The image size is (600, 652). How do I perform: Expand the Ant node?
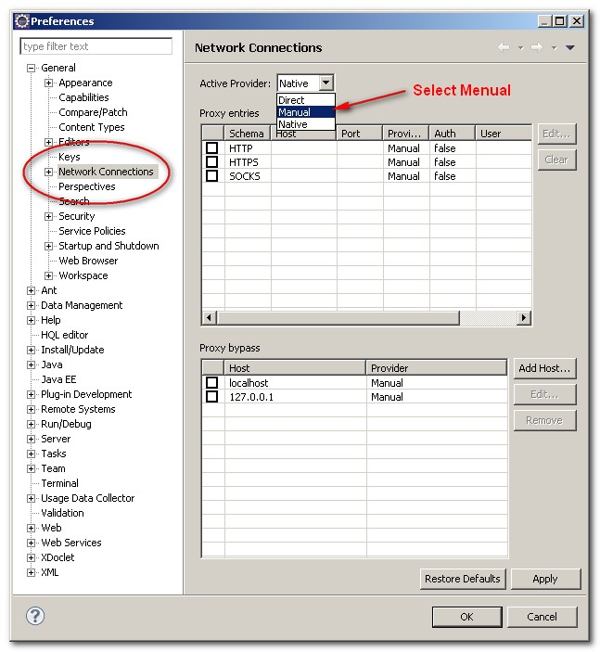click(x=31, y=290)
